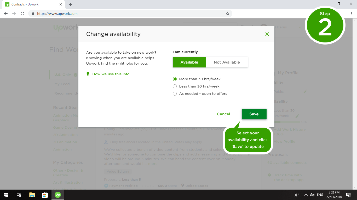The image size is (357, 200).
Task: Open the 60 available connects link
Action: tap(287, 163)
